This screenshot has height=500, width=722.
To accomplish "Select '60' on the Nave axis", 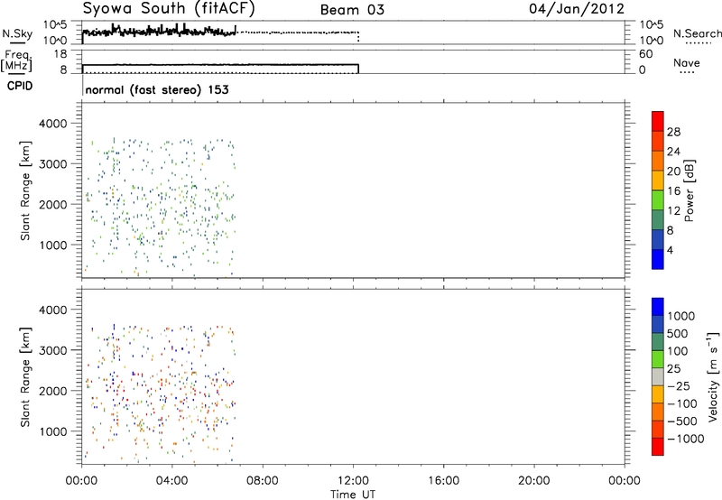I will pos(646,54).
